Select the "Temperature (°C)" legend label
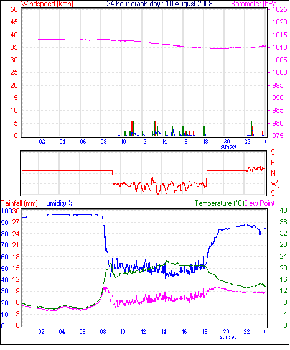Viewport: 290px width, 350px height. coord(219,203)
